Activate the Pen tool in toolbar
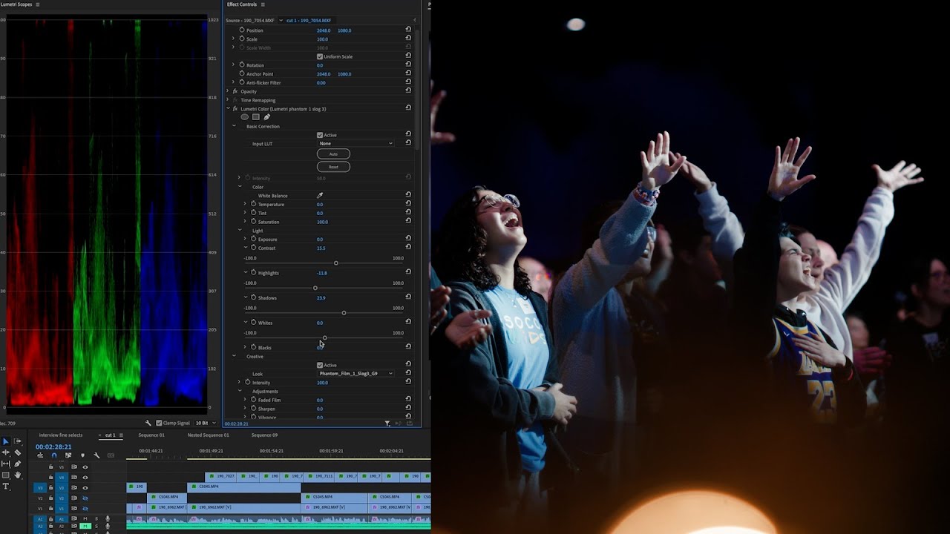 point(18,464)
